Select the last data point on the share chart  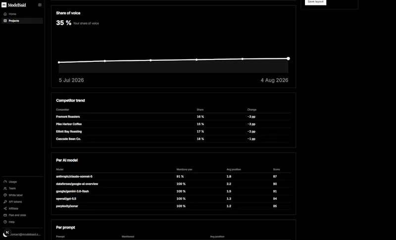point(288,58)
